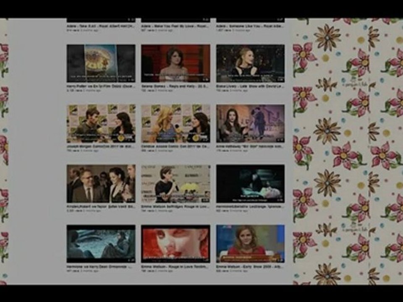Click 'Adele - Someone Like You' title link
This screenshot has height=302, width=403.
point(250,26)
